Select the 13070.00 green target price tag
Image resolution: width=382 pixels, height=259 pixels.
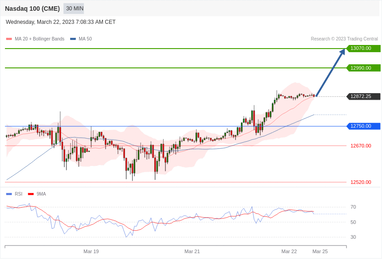click(x=363, y=49)
